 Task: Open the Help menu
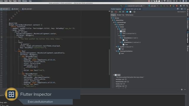point(30,1)
